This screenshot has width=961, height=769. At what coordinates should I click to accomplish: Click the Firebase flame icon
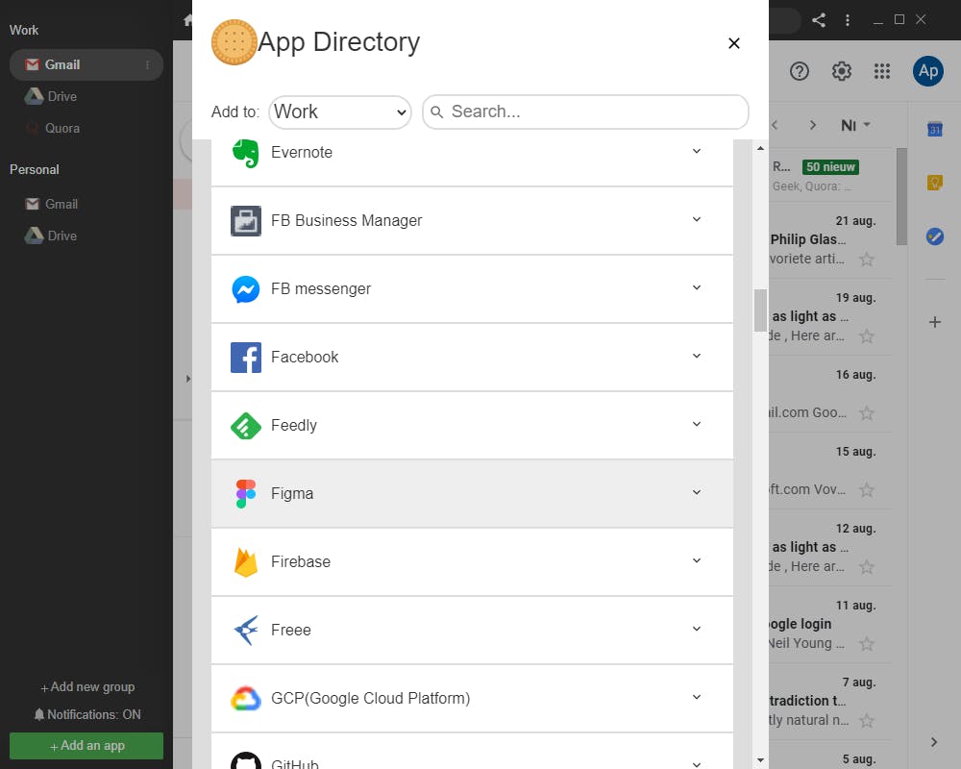[246, 561]
